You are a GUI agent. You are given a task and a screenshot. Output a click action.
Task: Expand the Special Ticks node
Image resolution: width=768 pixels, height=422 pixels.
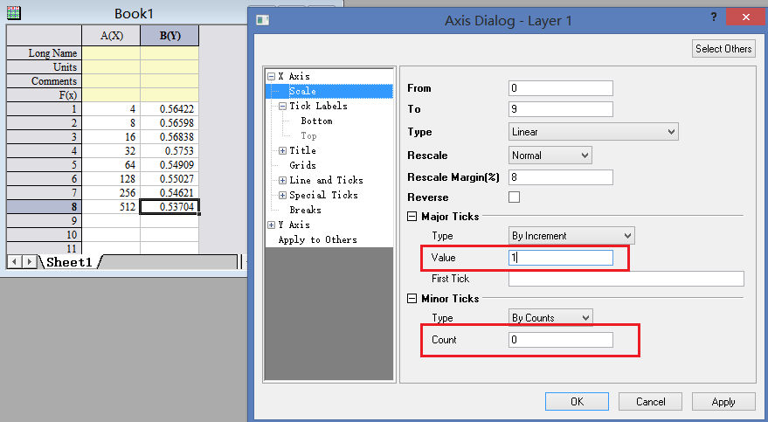[282, 196]
